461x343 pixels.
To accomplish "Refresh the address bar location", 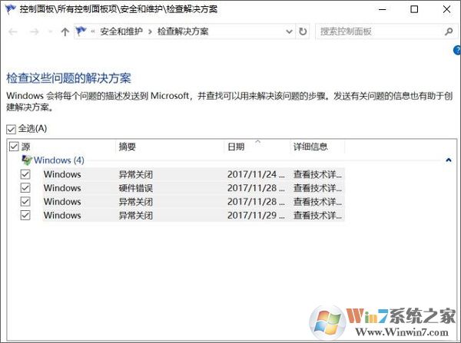I will tap(303, 31).
